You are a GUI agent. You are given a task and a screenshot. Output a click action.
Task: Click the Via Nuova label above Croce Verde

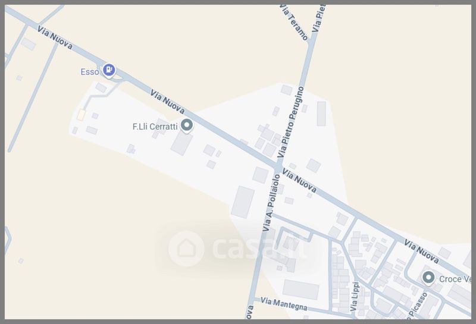click(422, 251)
